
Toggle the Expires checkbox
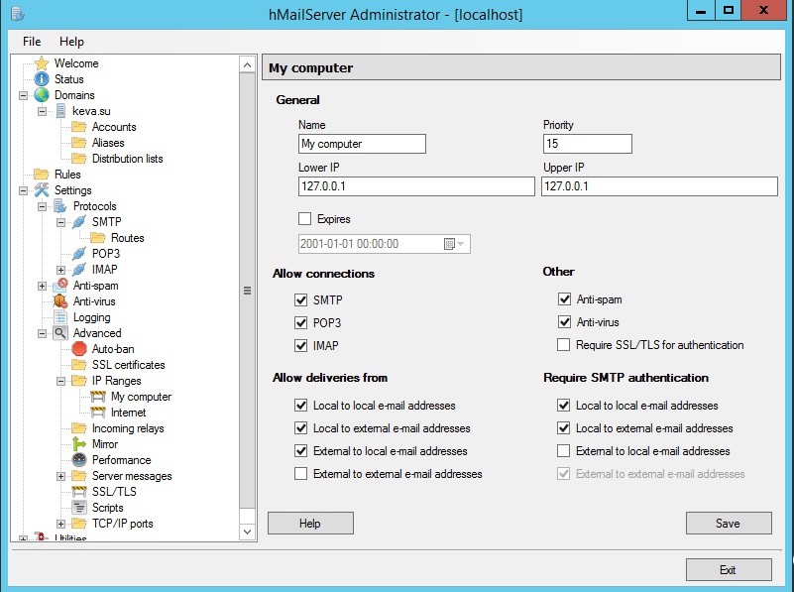[x=305, y=219]
